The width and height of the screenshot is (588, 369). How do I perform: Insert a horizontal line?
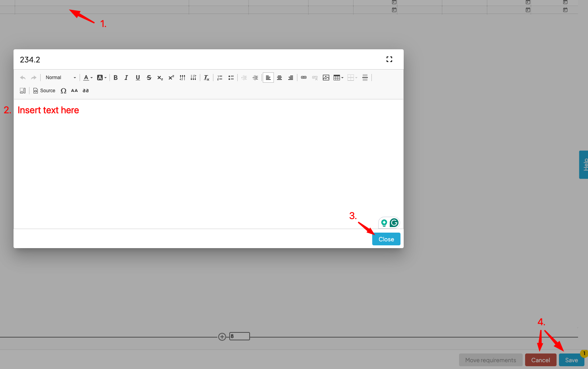[365, 78]
